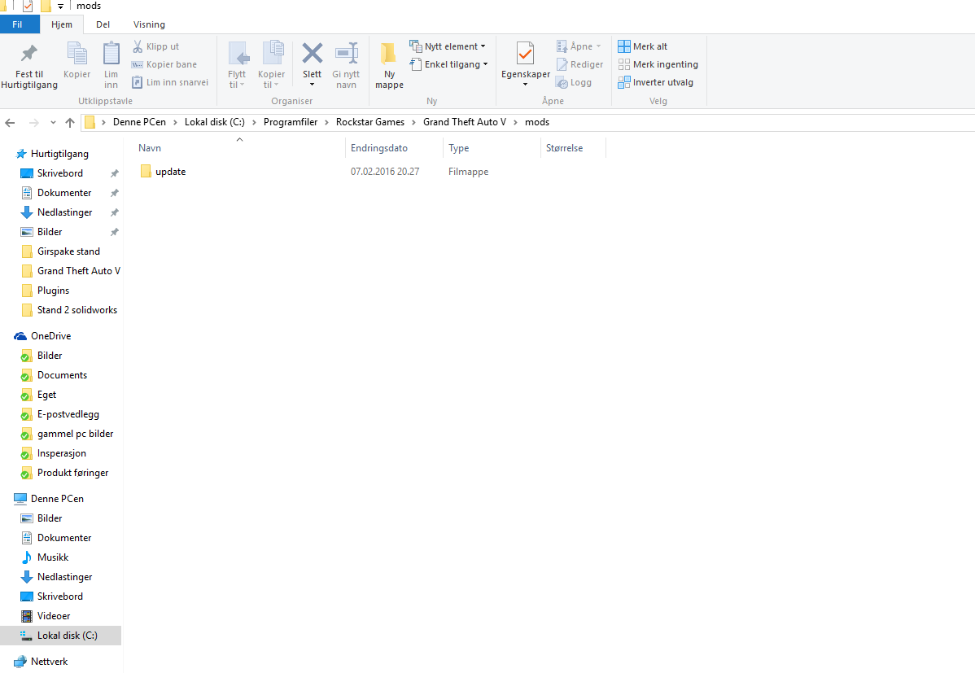The height and width of the screenshot is (673, 975).
Task: Select everything with Merk alt
Action: 642,46
